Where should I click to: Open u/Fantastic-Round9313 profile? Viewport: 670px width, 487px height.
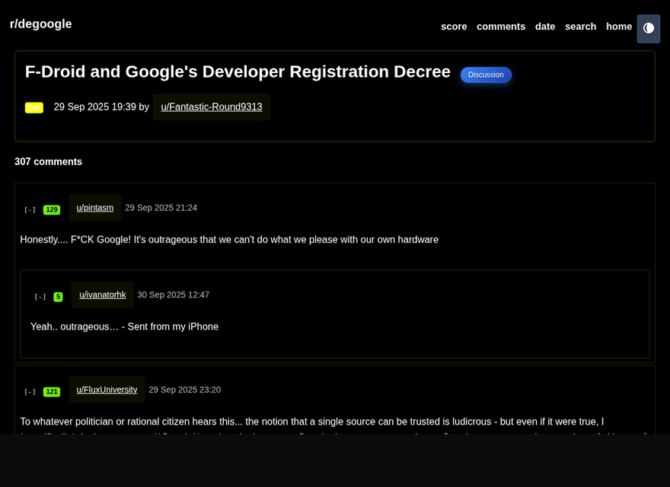[212, 107]
